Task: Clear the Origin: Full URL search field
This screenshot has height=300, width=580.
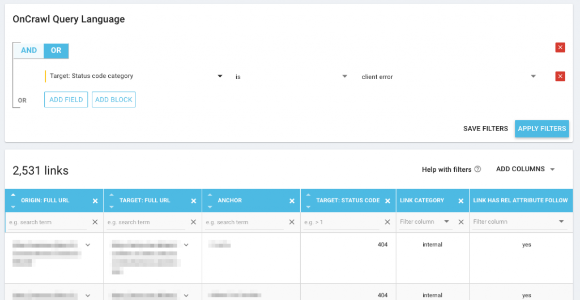Action: 95,222
